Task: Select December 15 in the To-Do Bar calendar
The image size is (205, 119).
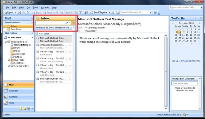Action: (x=187, y=35)
